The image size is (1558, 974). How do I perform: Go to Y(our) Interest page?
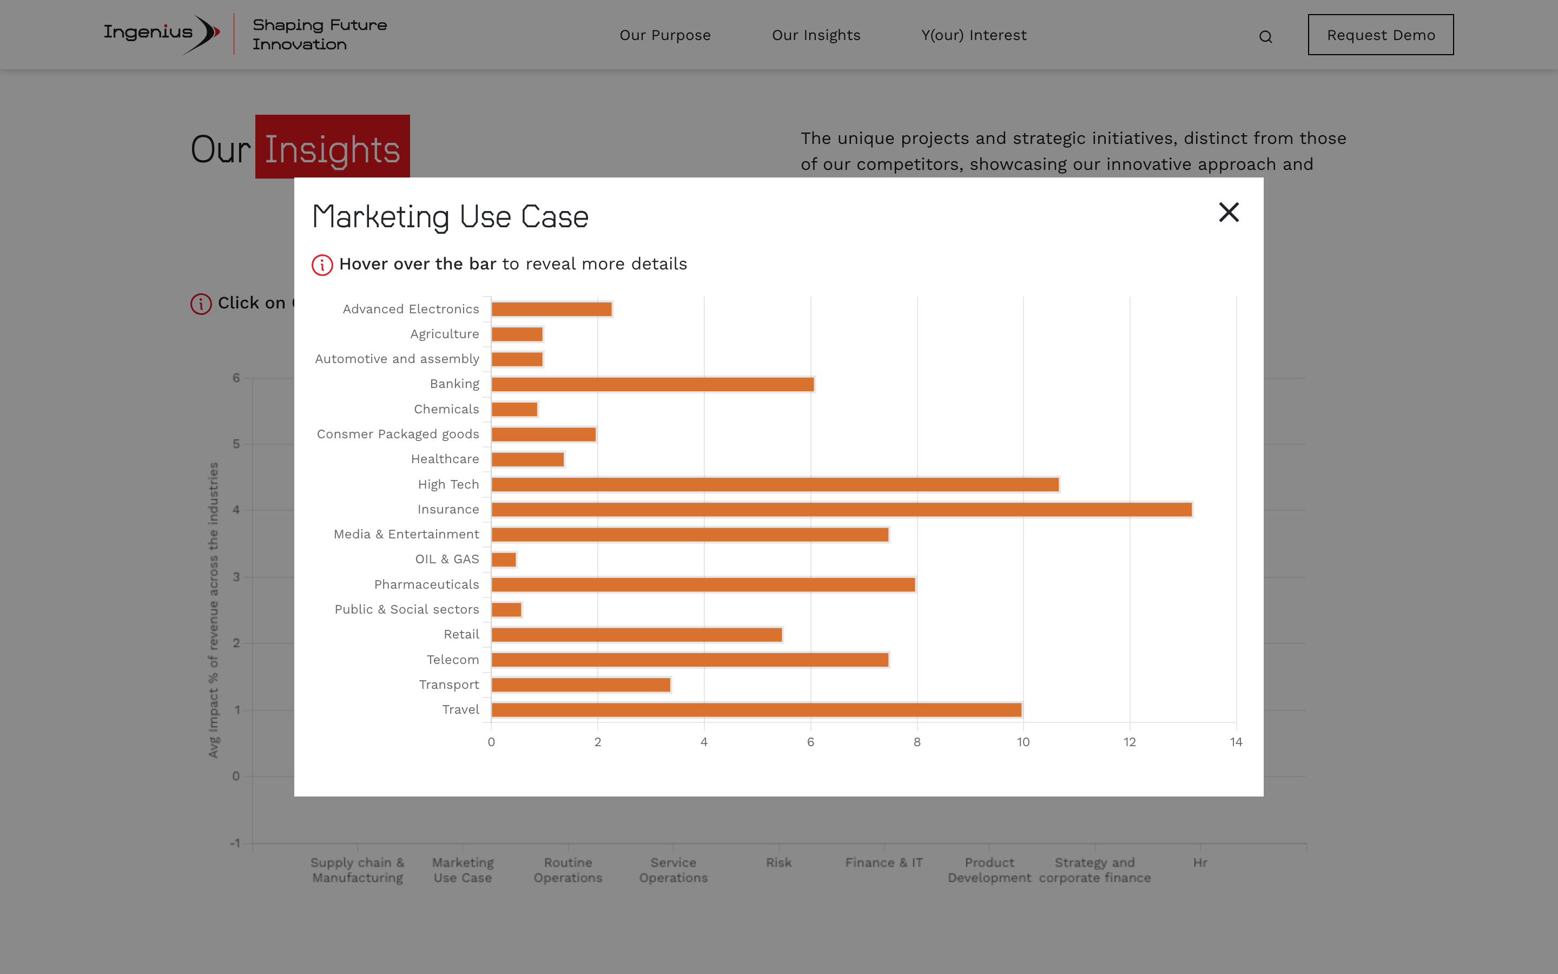coord(973,35)
